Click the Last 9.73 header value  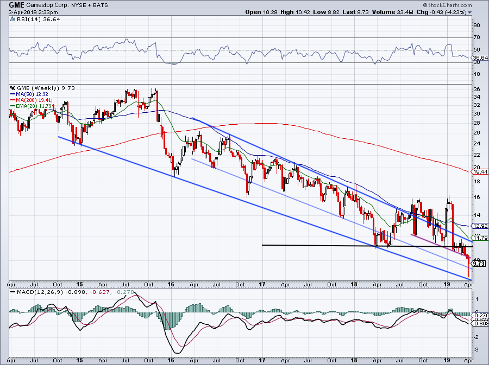[x=355, y=12]
